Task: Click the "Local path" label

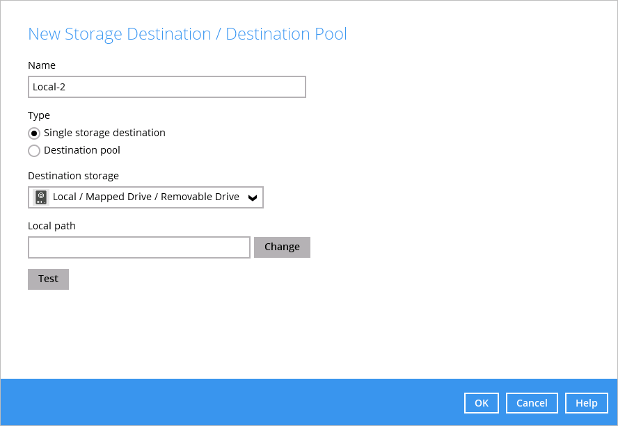Action: tap(51, 226)
